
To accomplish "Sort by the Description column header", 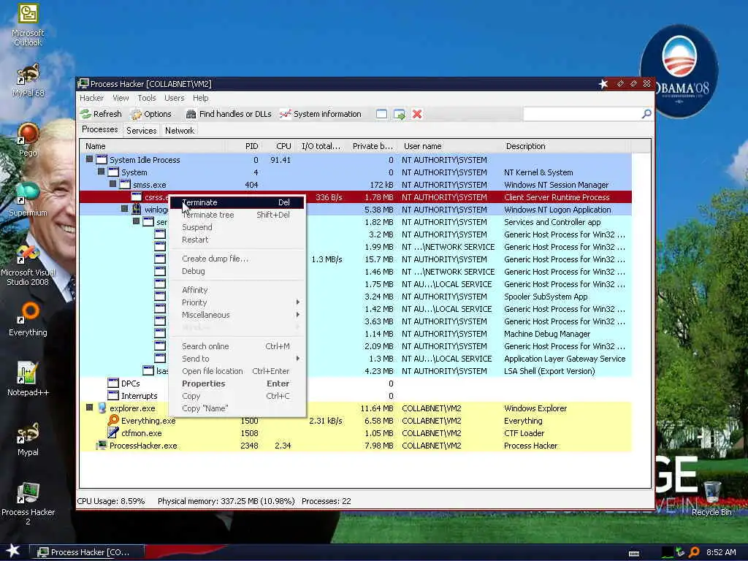I will (x=566, y=146).
